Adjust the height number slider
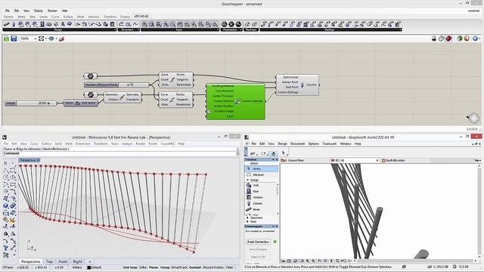This screenshot has height=272, width=484. [31, 103]
